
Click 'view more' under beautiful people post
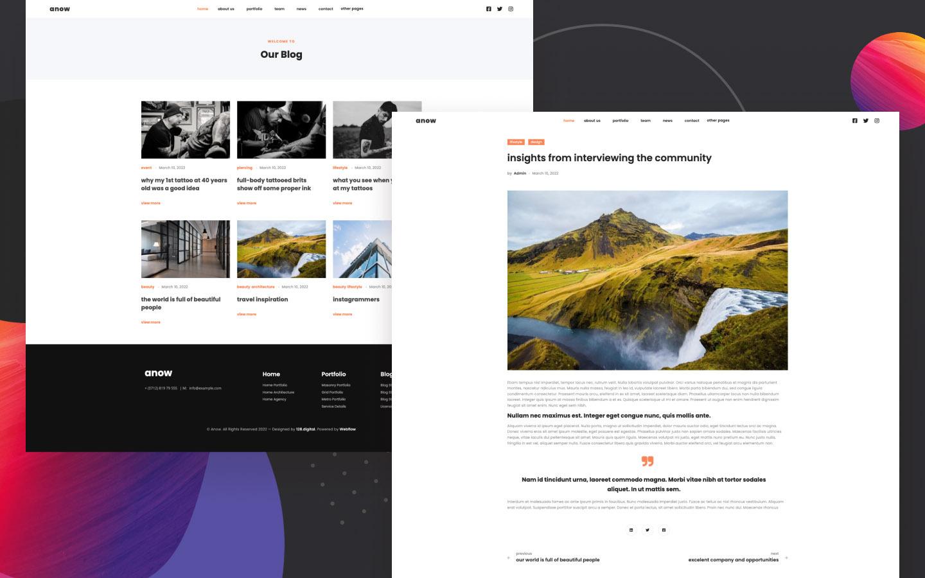[x=151, y=322]
